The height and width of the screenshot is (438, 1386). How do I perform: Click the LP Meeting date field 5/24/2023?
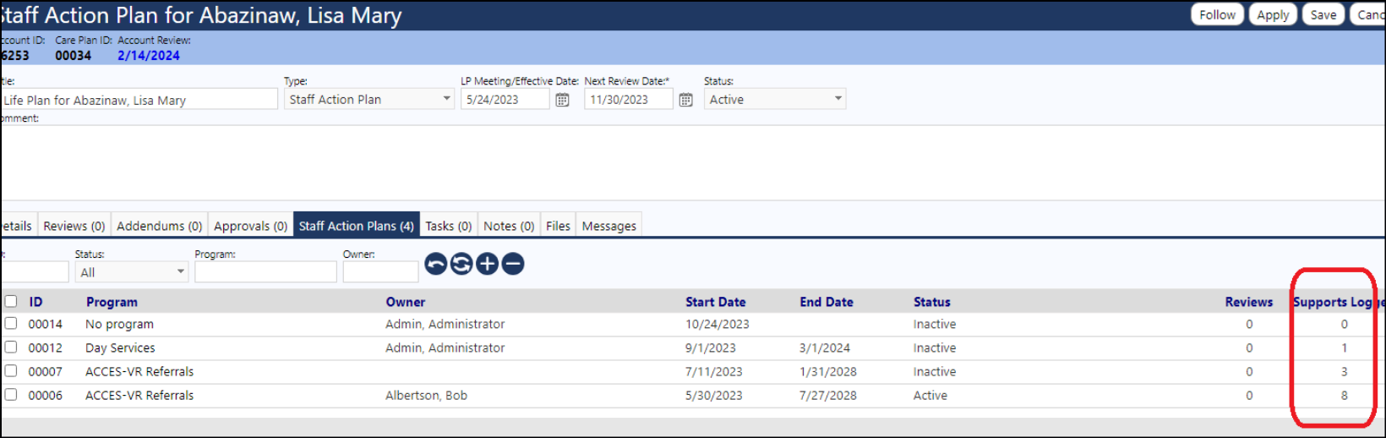point(505,100)
